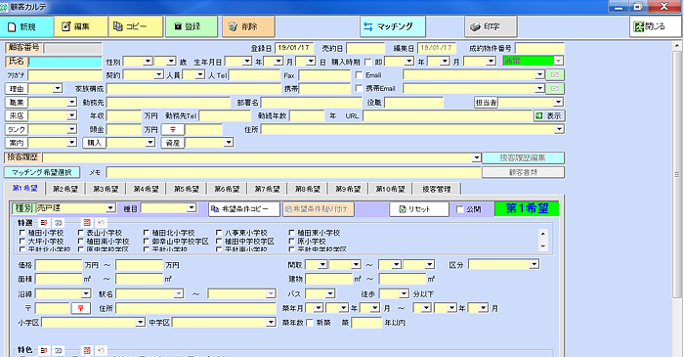Click the up arrow of 特選 list scrollbar

tap(543, 234)
